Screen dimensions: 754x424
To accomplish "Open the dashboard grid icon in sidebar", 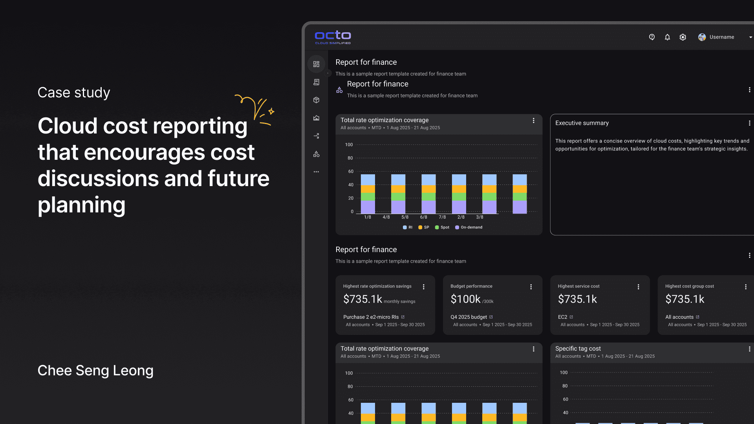I will [x=316, y=64].
